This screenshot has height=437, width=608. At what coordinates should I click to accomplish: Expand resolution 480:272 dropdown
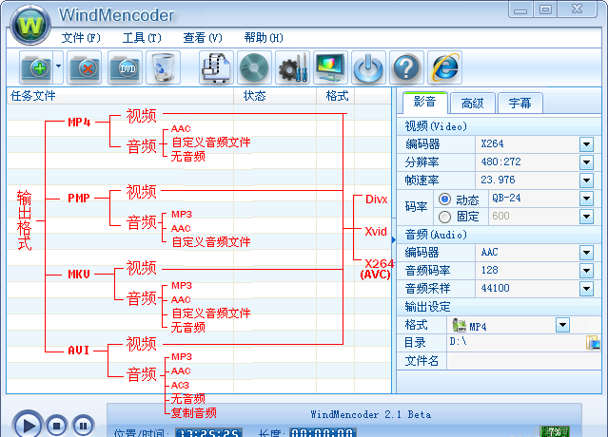[x=587, y=161]
